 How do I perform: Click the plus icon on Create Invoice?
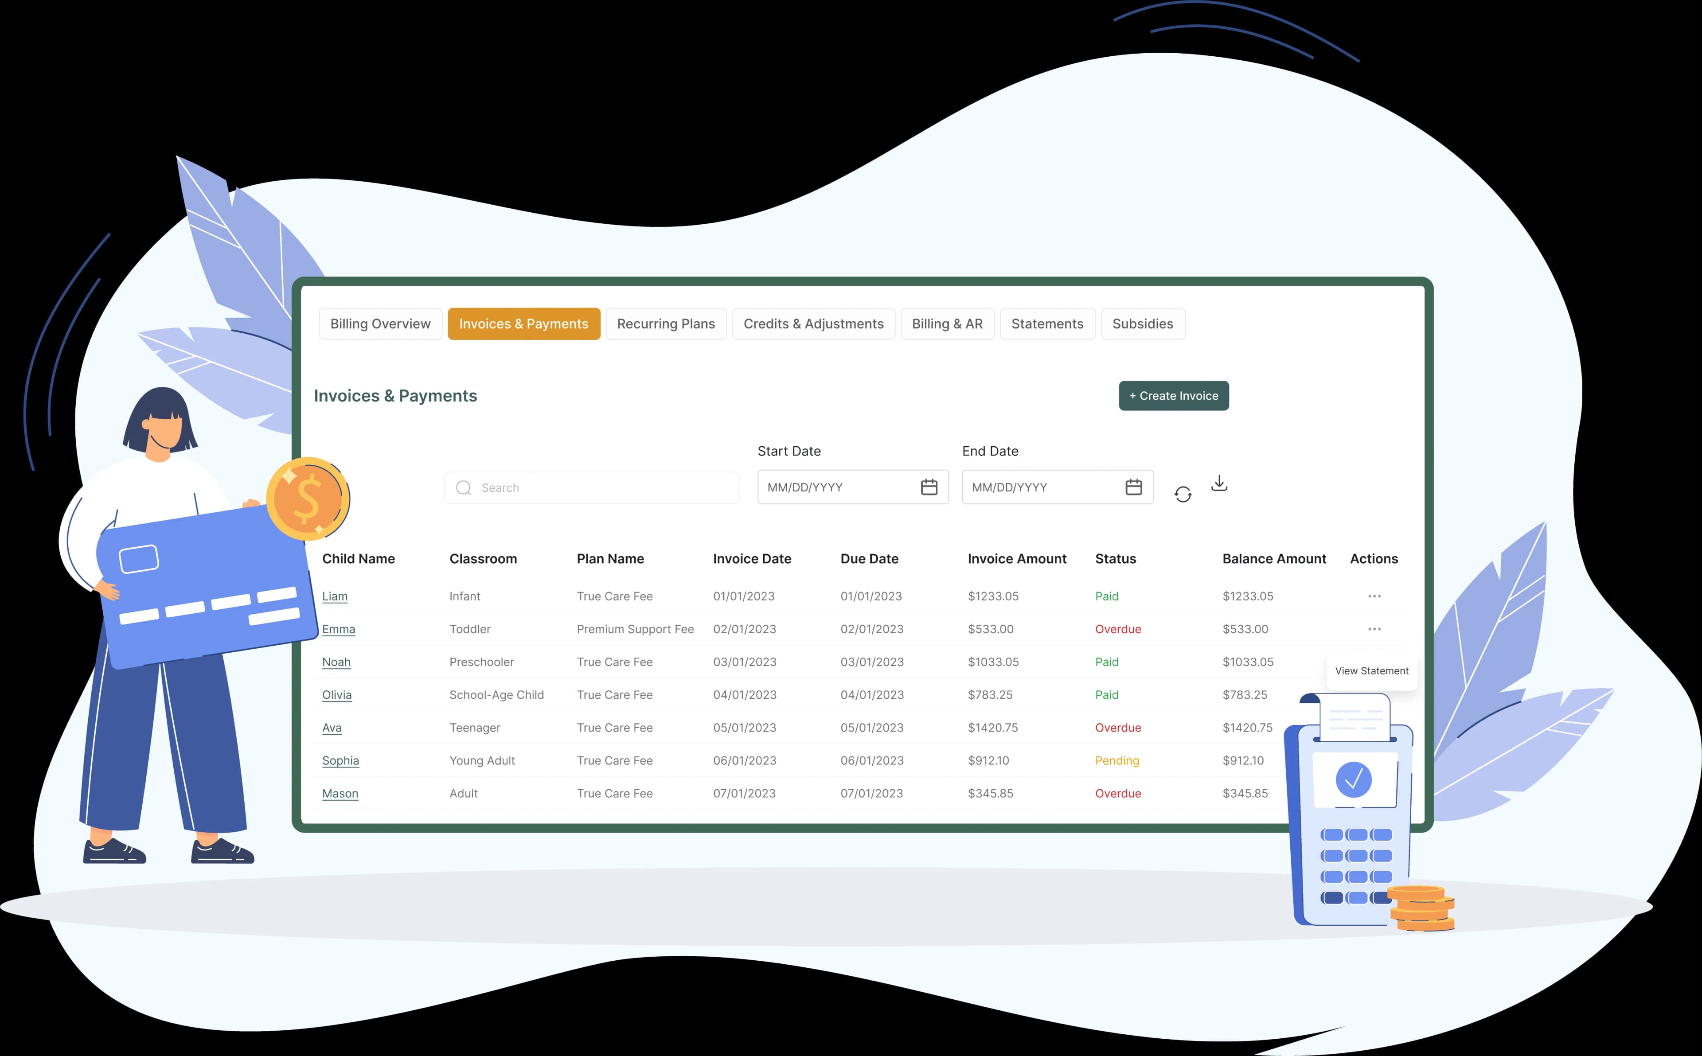[x=1133, y=395]
